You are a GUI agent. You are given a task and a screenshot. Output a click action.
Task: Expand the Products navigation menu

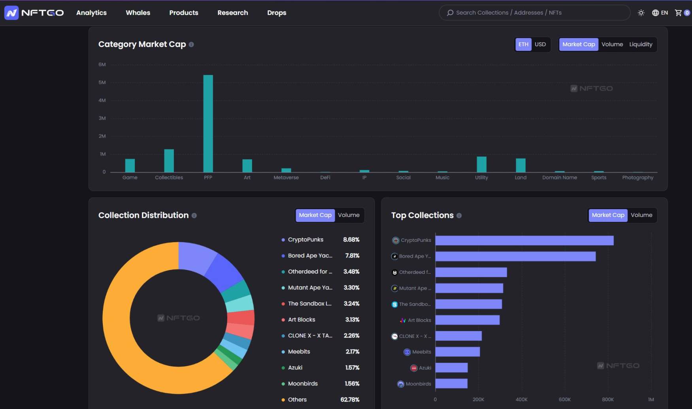(184, 13)
